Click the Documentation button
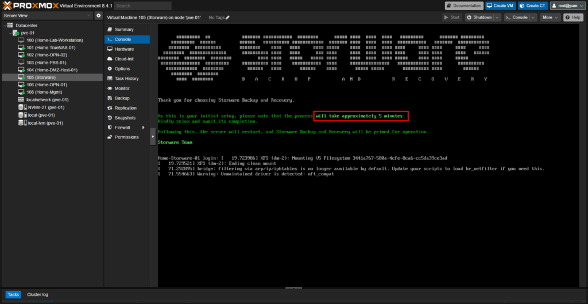 pos(463,6)
